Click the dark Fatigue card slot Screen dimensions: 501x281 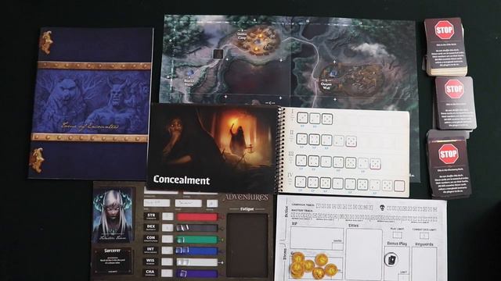(247, 246)
